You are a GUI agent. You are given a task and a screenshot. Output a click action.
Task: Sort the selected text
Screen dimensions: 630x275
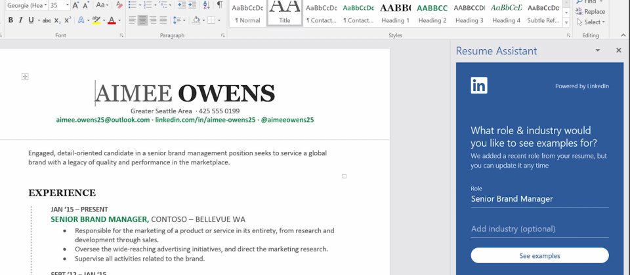click(206, 5)
